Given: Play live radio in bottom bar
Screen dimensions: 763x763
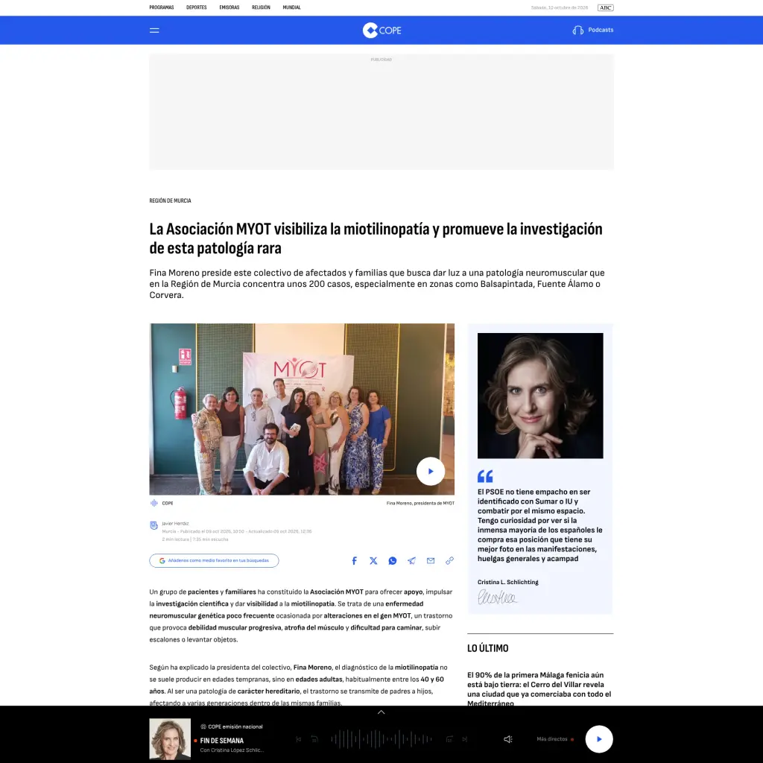Looking at the screenshot, I should 599,739.
